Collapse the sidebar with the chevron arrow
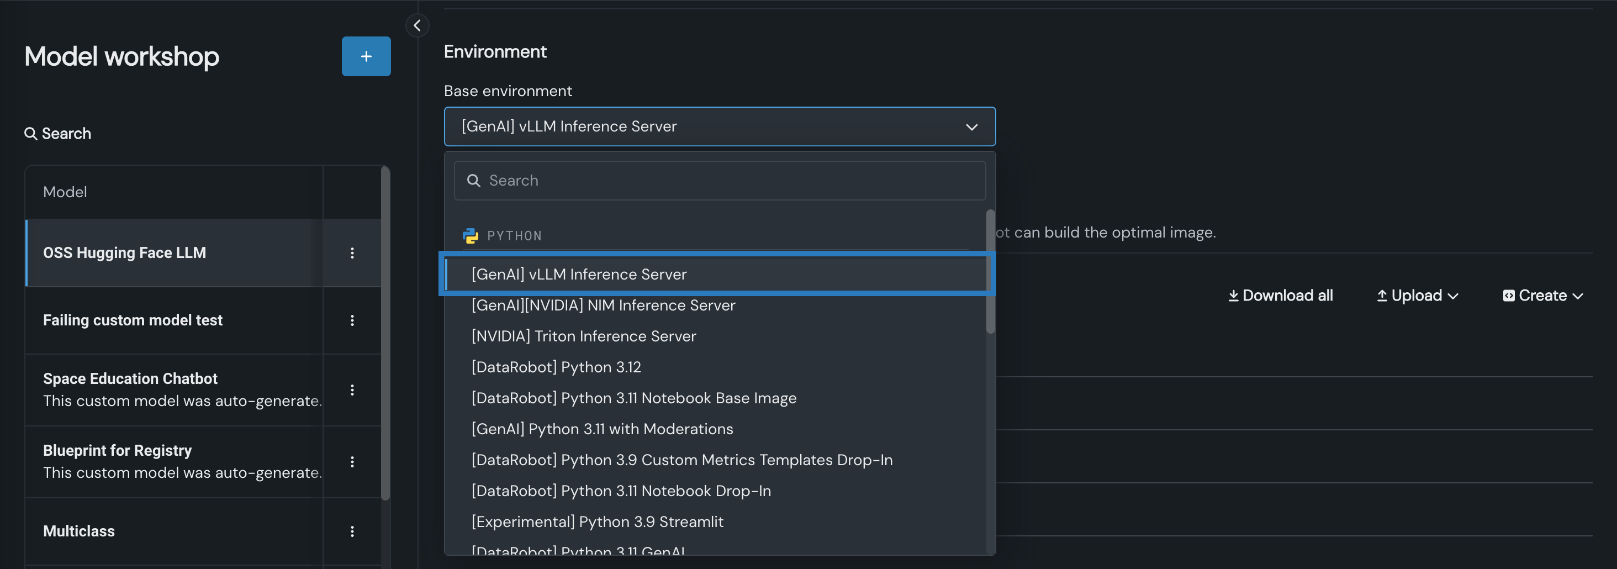Image resolution: width=1617 pixels, height=569 pixels. pyautogui.click(x=417, y=26)
